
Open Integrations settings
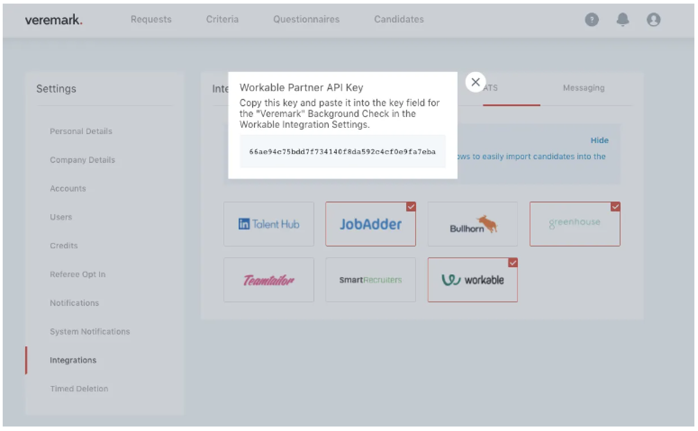(73, 360)
